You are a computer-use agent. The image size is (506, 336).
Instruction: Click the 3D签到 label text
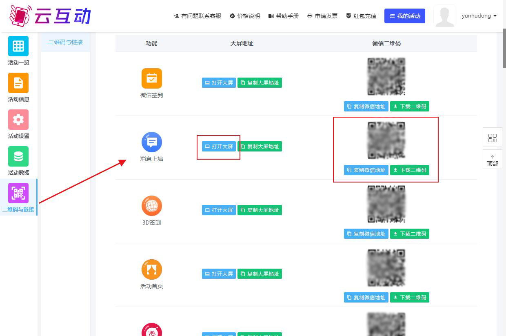click(152, 223)
